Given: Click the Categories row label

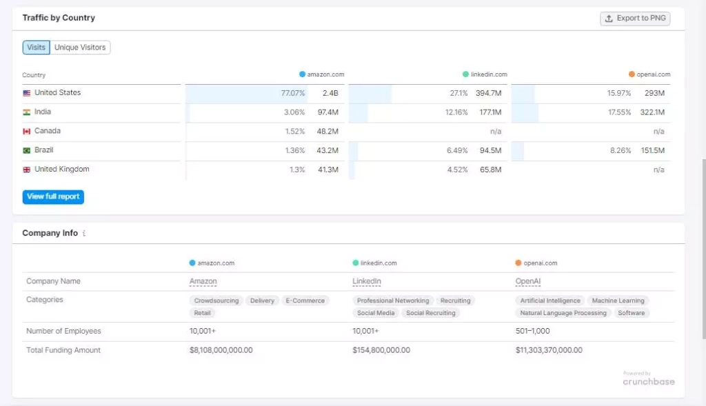Looking at the screenshot, I should click(x=45, y=299).
